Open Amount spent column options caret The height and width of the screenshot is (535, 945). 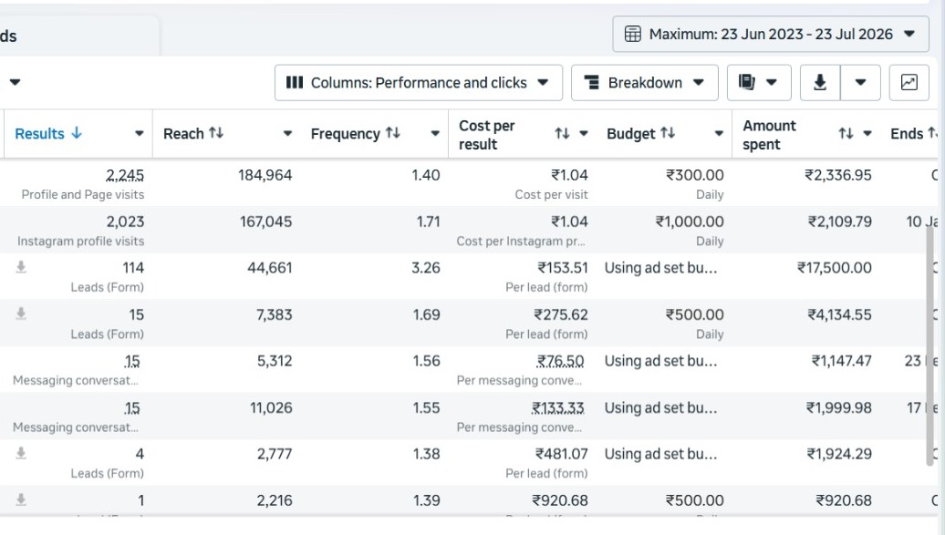pyautogui.click(x=867, y=134)
